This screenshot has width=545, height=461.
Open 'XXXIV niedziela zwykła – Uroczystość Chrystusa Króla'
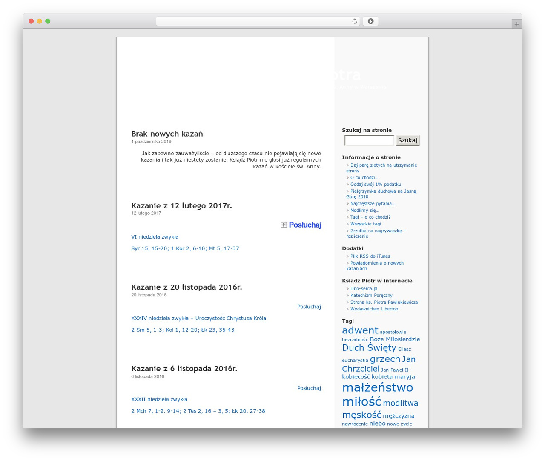click(x=198, y=318)
